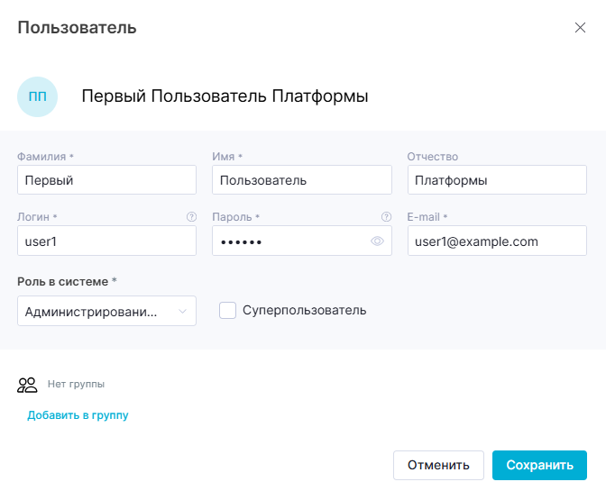
Task: Focus the Логин field containing user1
Action: click(x=106, y=241)
